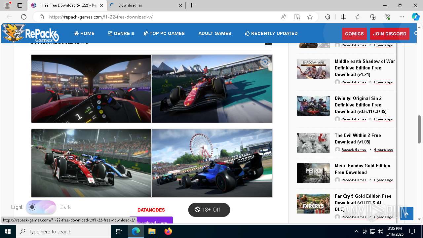Launch Firefox from taskbar

pyautogui.click(x=168, y=231)
